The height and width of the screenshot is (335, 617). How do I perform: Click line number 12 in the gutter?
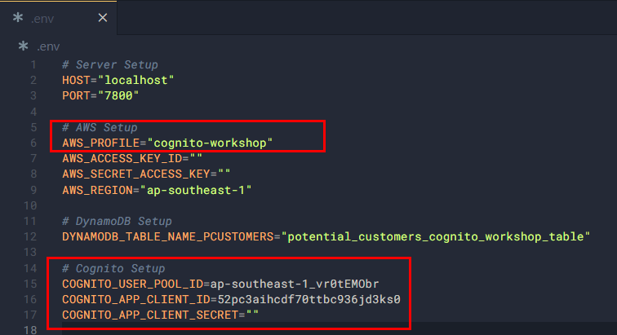click(31, 236)
